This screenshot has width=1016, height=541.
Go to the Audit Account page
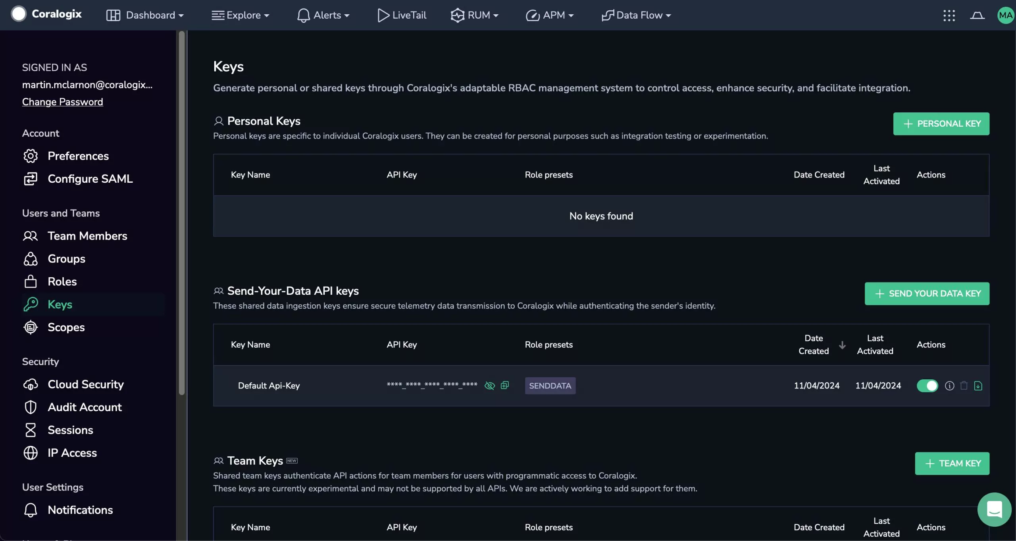tap(85, 408)
